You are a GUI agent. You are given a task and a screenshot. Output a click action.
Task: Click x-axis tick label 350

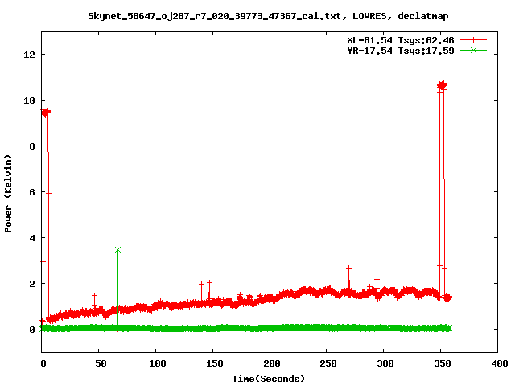[443, 363]
